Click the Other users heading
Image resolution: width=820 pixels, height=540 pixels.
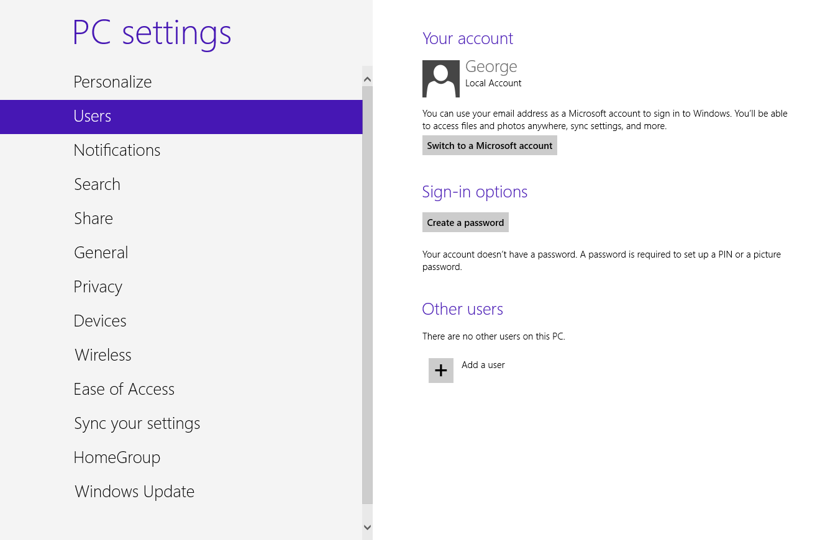pos(463,309)
